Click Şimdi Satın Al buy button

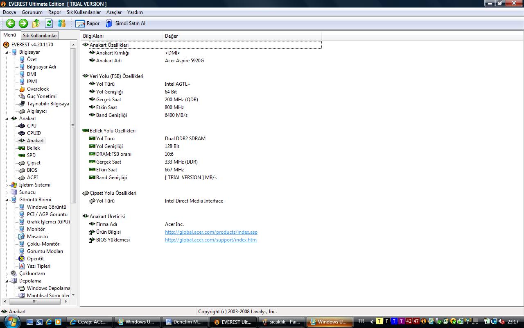(125, 23)
